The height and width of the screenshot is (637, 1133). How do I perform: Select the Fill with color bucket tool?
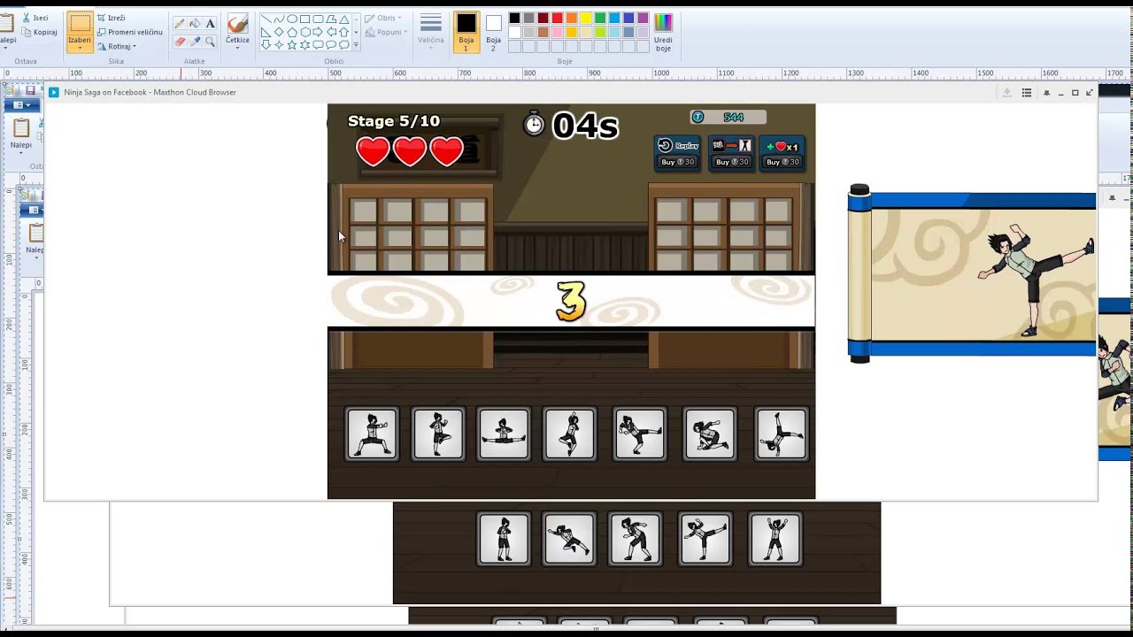[195, 23]
